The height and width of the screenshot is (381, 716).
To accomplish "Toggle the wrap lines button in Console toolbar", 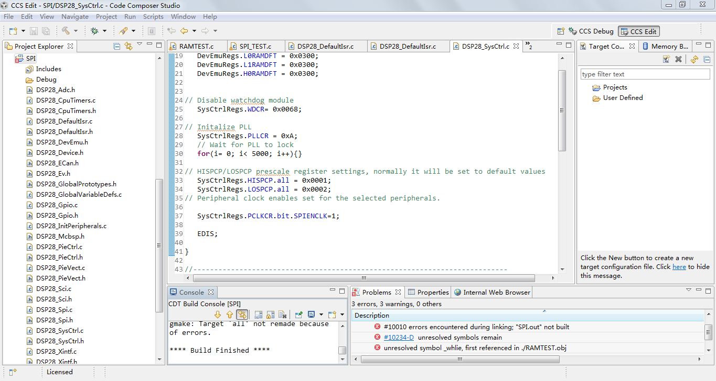I will pyautogui.click(x=242, y=315).
